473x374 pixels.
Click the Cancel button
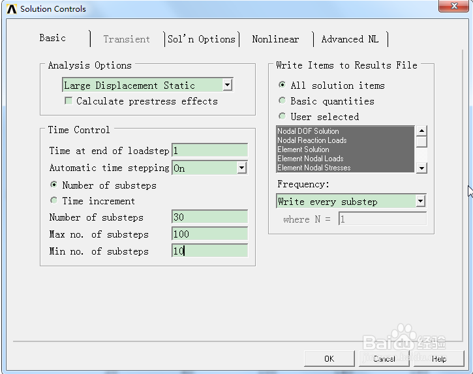click(x=384, y=358)
